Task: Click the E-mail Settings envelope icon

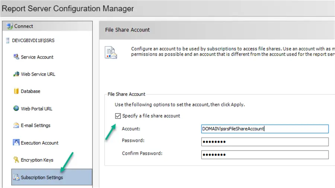Action: click(16, 125)
